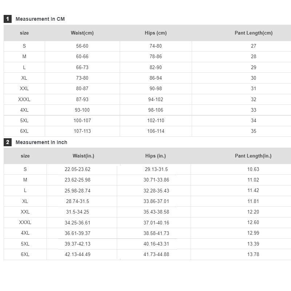Click pant length cell showing 35
Viewport: 291px width, 291px height.
click(x=254, y=131)
